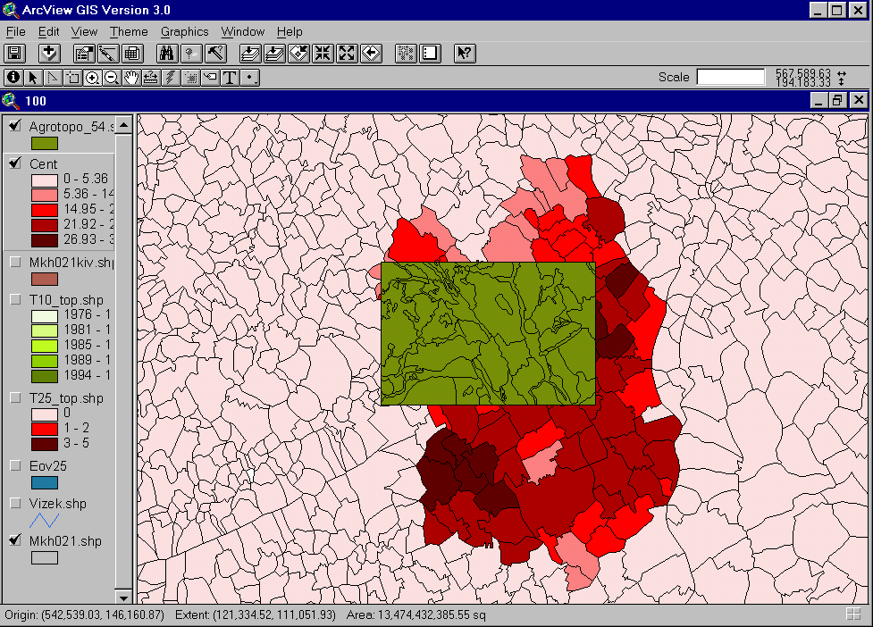Click the Scale input box
Image resolution: width=873 pixels, height=627 pixels.
(x=730, y=77)
